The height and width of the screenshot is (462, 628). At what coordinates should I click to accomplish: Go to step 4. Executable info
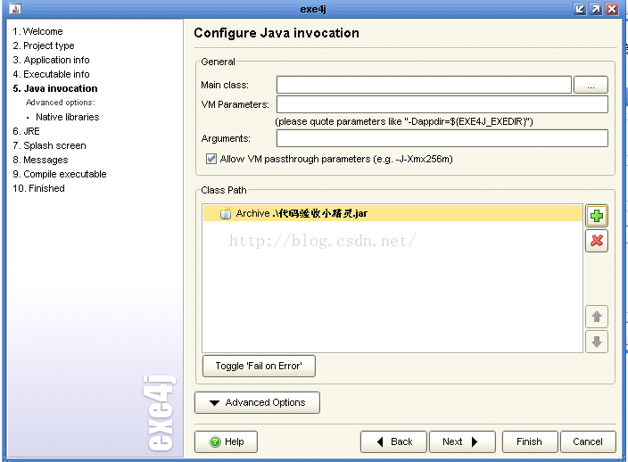tap(51, 74)
